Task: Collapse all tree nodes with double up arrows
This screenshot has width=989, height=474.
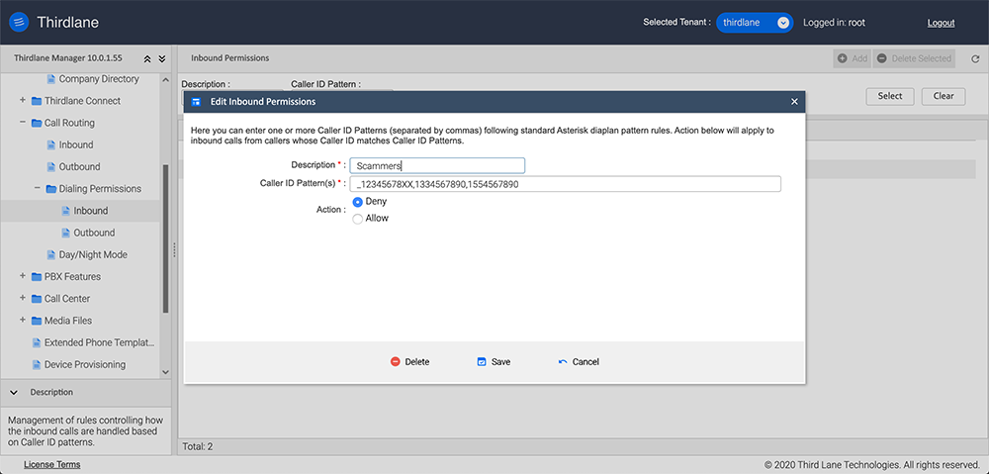Action: (147, 58)
